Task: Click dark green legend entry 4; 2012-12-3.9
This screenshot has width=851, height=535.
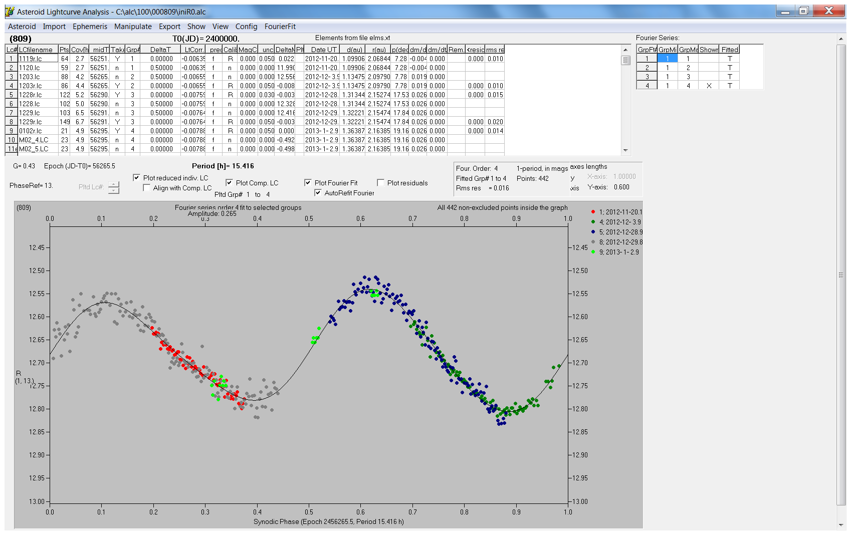Action: [x=616, y=222]
